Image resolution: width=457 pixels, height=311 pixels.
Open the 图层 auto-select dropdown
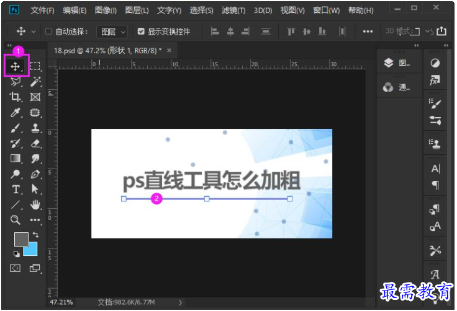click(112, 32)
